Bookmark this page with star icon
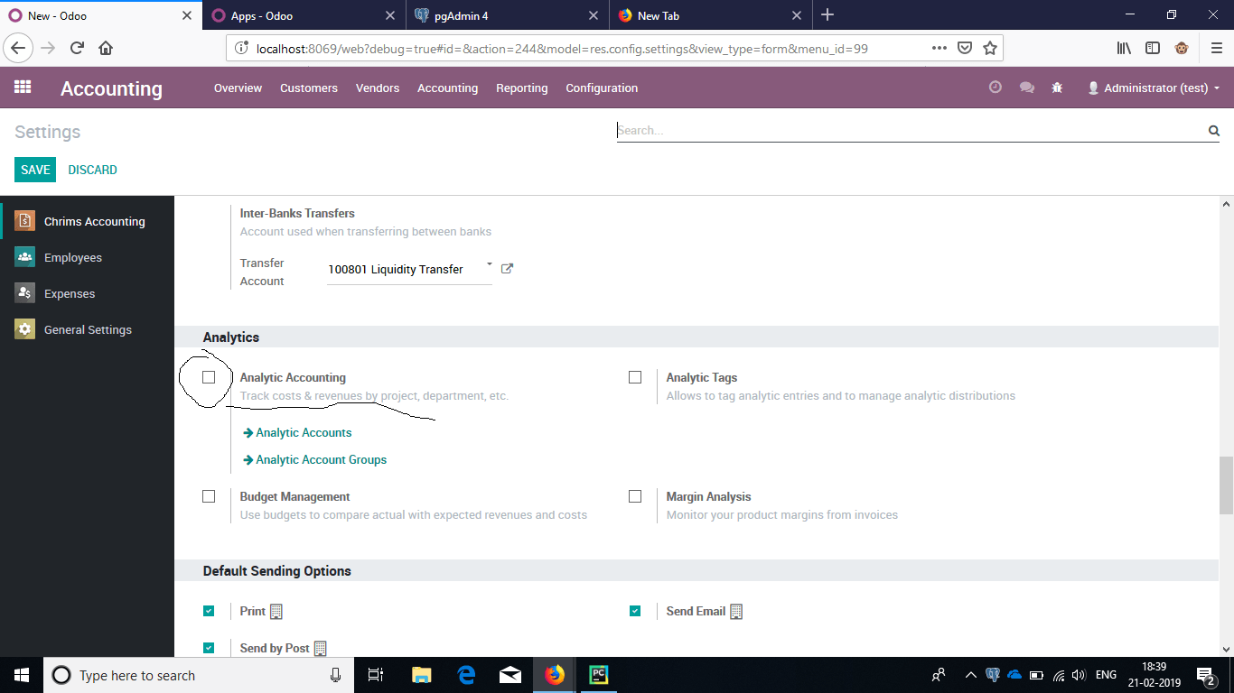 click(990, 48)
